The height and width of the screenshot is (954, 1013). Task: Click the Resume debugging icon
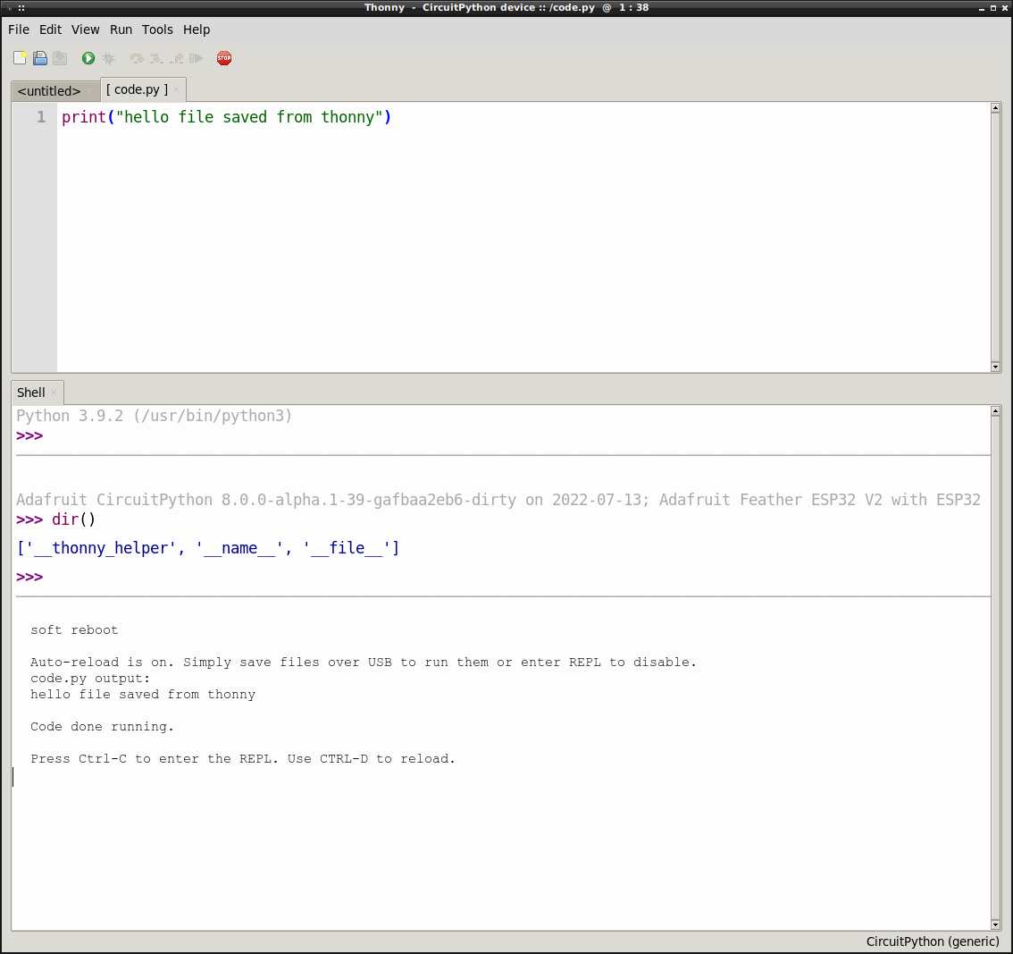[x=196, y=58]
